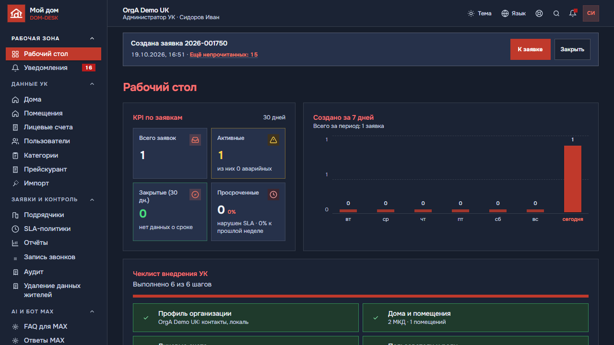Click the clock icon on Просроченные card

pos(273,195)
